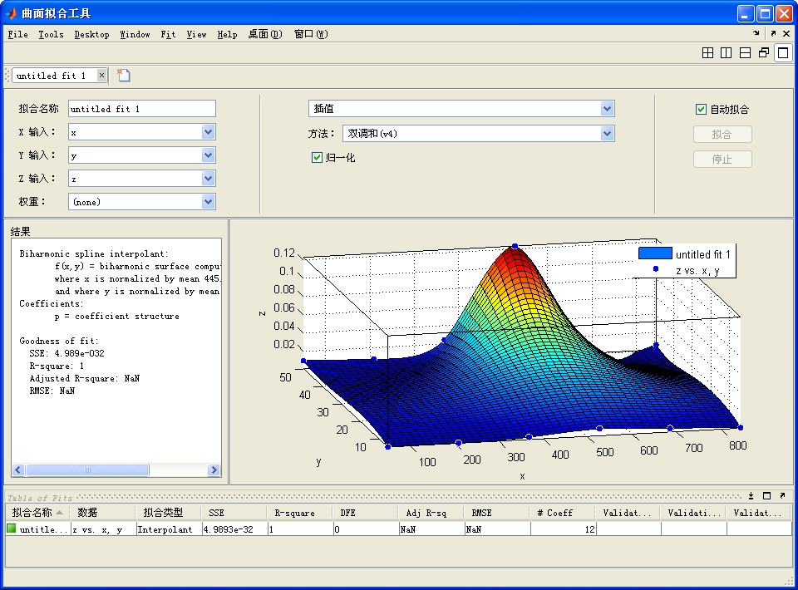Open the Tools menu
The width and height of the screenshot is (798, 590).
click(51, 34)
